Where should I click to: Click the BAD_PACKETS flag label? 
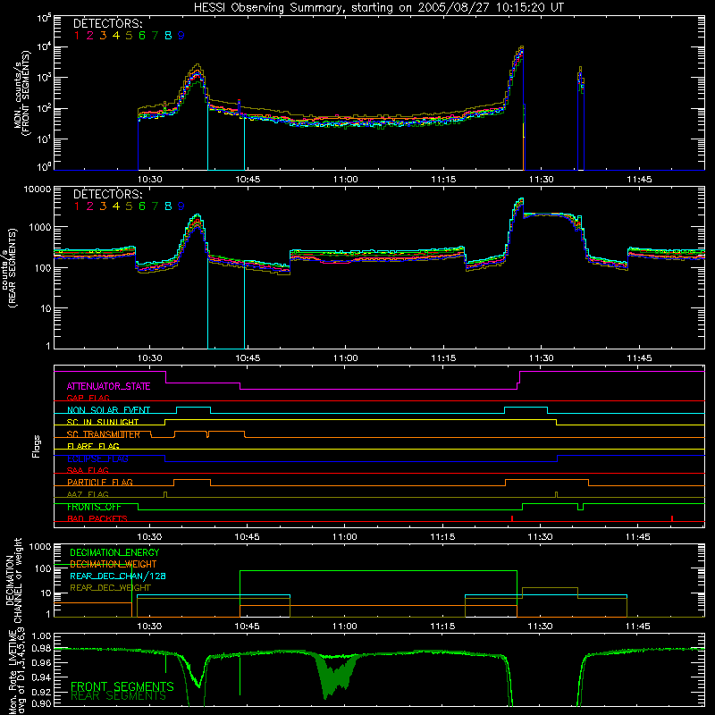[x=97, y=518]
